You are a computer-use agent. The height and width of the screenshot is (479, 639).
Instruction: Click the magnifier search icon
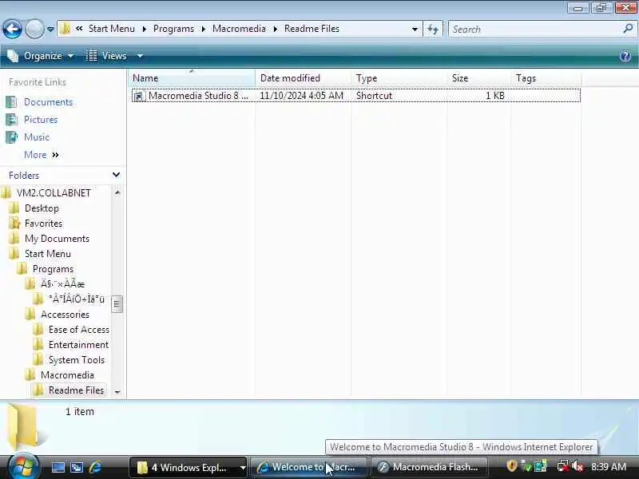pos(628,29)
